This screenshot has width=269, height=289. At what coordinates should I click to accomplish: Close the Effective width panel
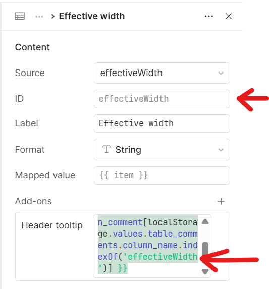pos(229,16)
